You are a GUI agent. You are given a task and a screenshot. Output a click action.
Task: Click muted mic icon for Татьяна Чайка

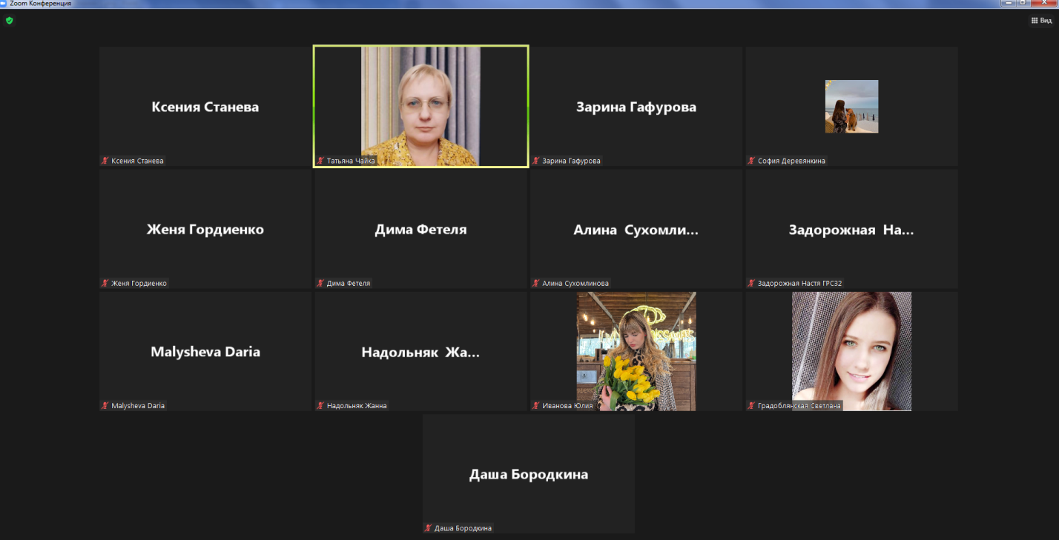[320, 161]
